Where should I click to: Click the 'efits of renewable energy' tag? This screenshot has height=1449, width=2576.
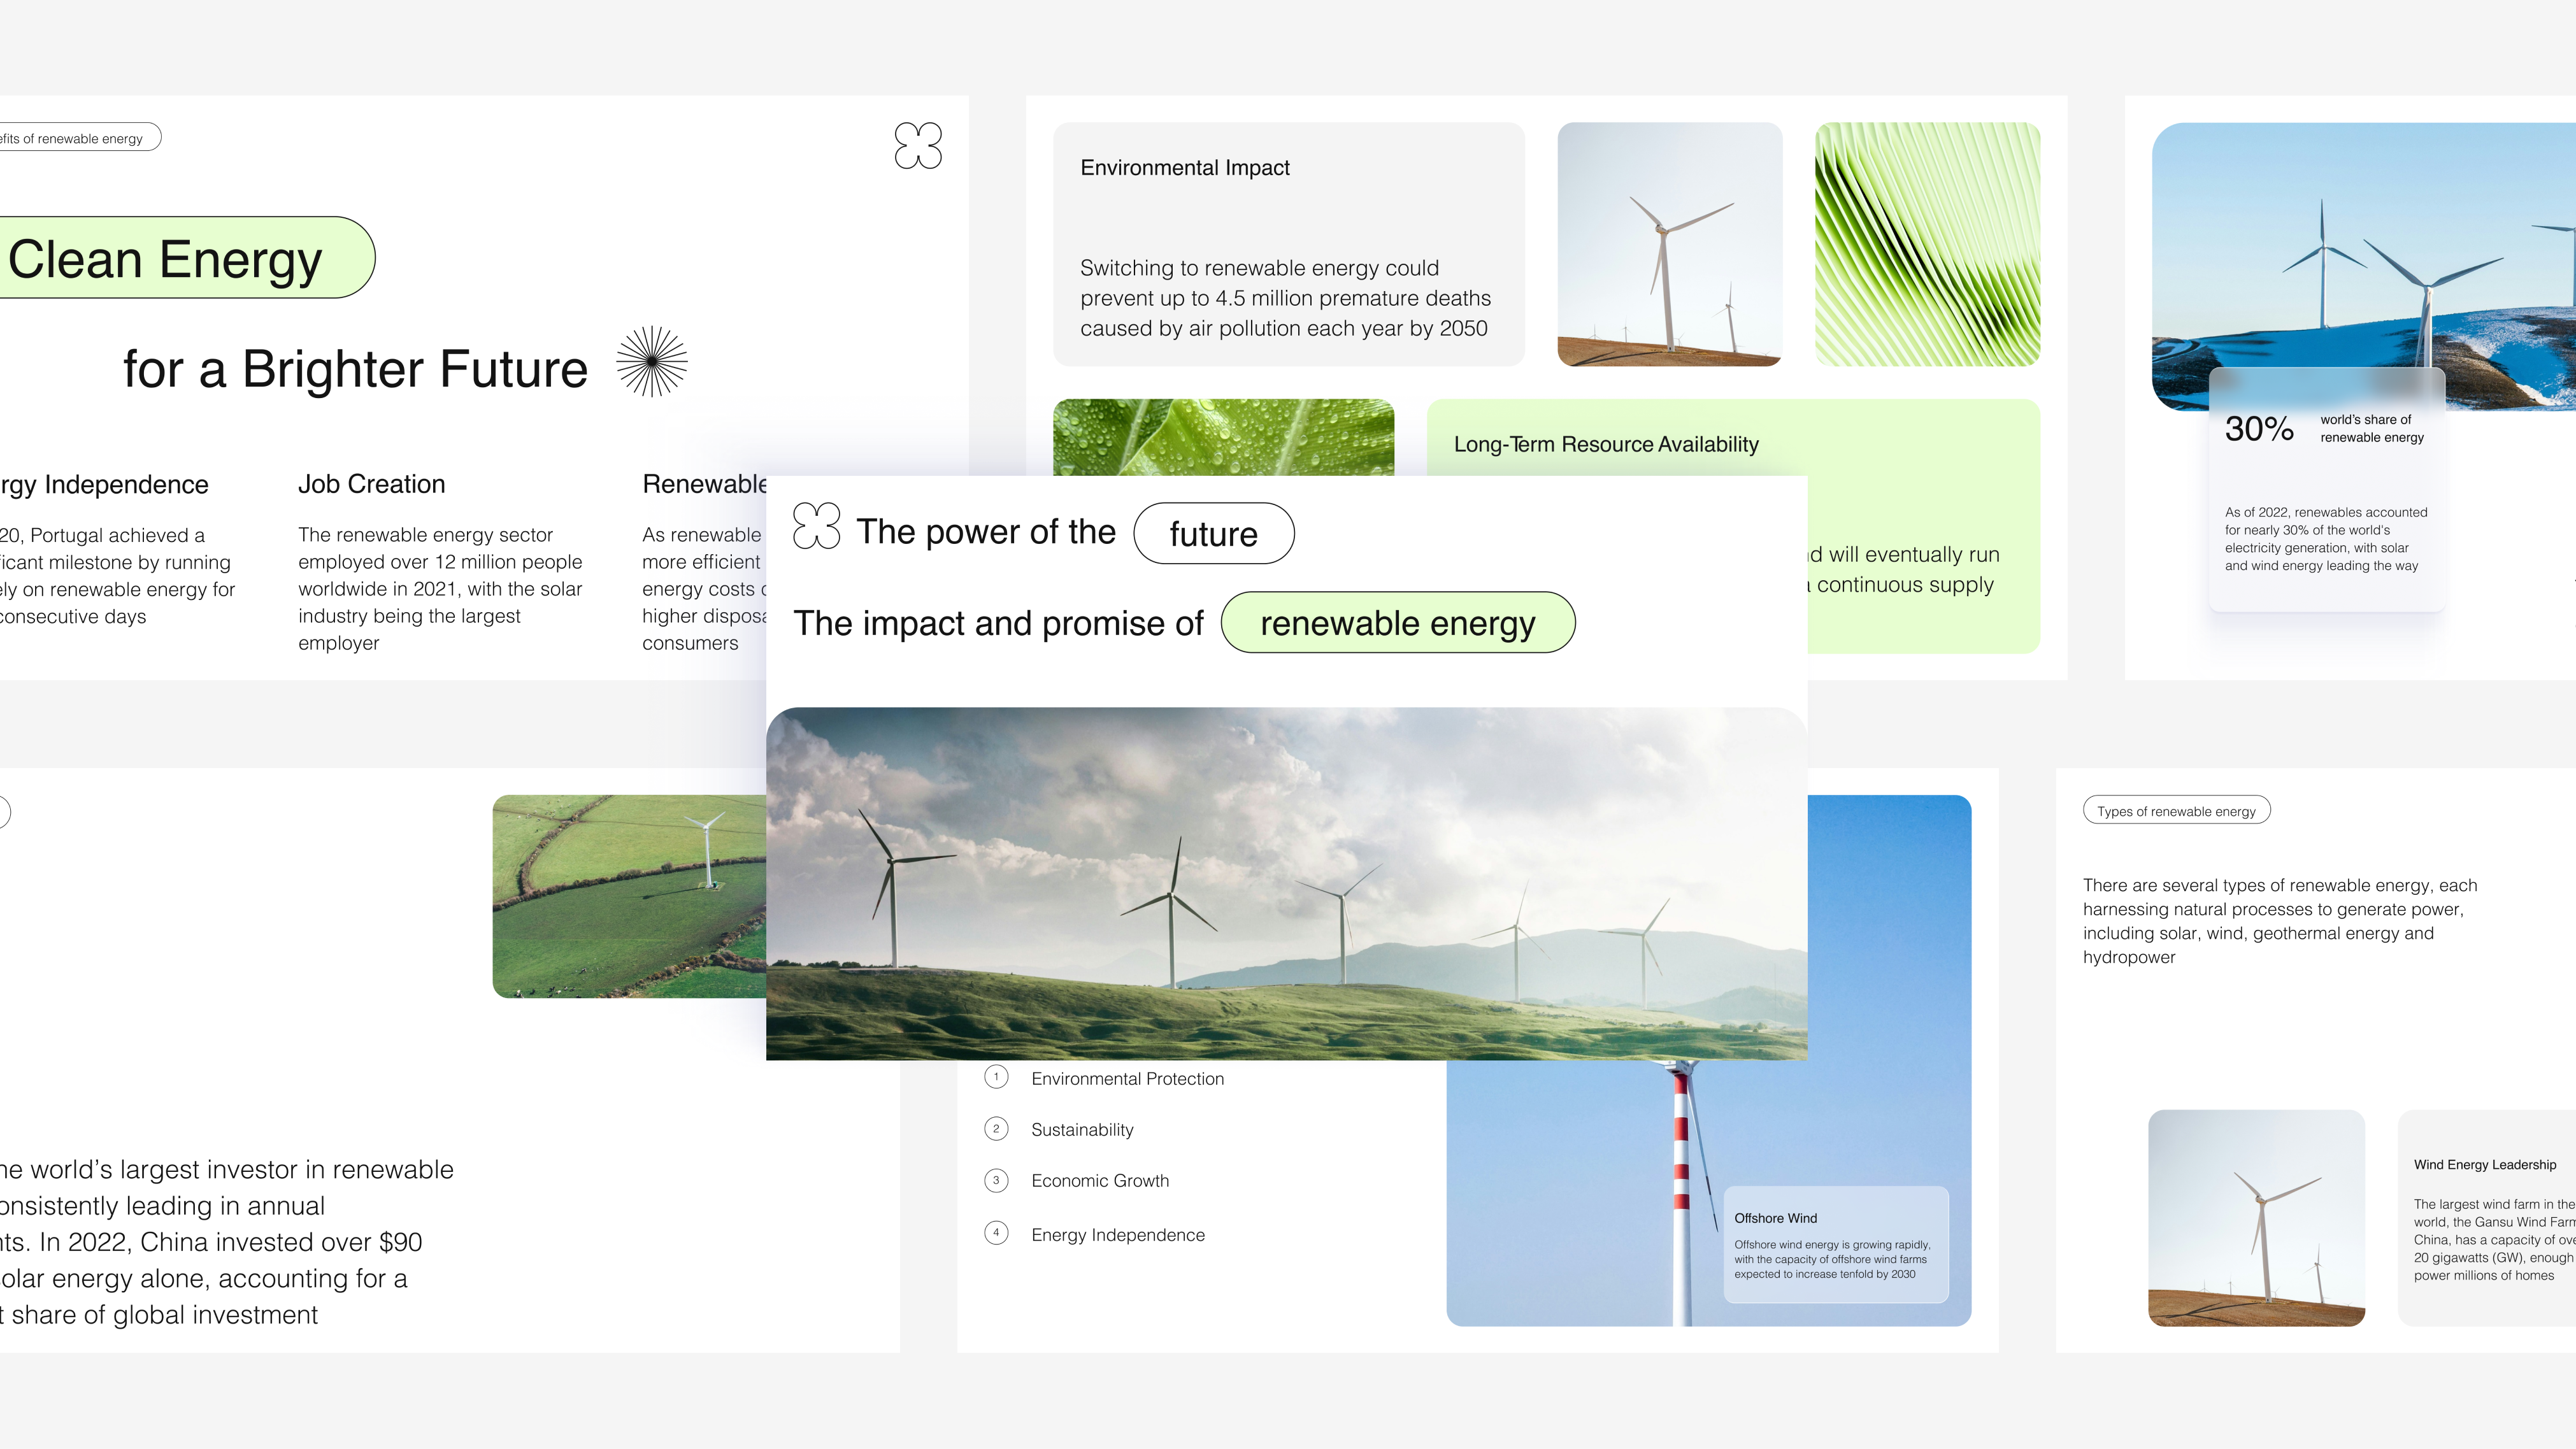coord(80,138)
